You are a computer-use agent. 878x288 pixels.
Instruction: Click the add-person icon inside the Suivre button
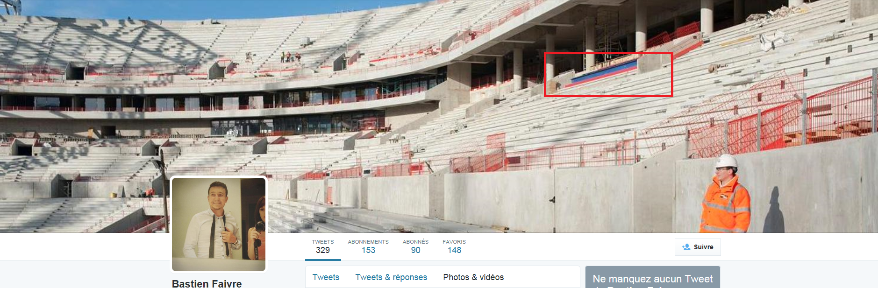(x=686, y=247)
